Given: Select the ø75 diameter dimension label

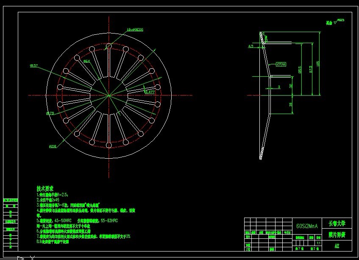Looking at the screenshot, I should click(50, 113).
